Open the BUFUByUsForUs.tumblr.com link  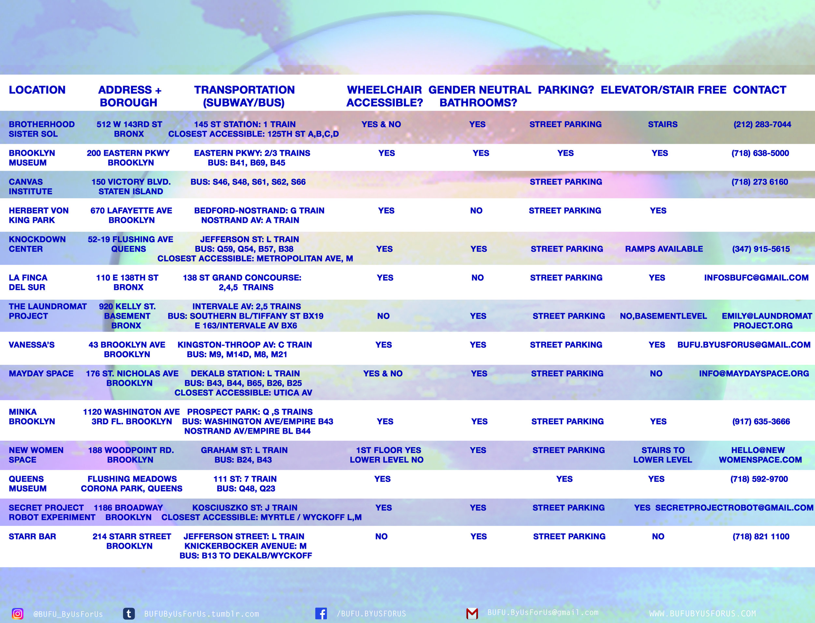[x=201, y=614]
